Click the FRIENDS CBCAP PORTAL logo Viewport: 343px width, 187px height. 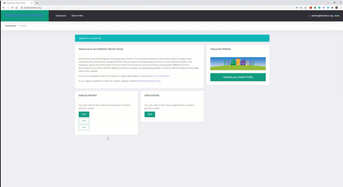24,16
